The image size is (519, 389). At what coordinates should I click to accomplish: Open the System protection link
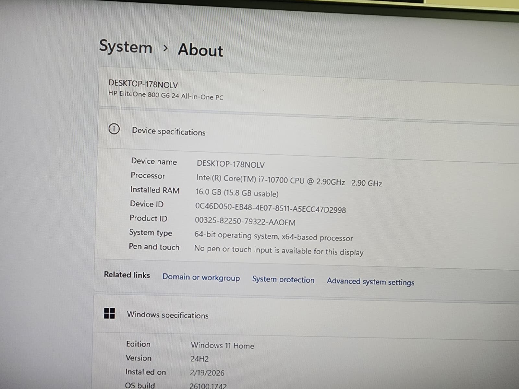(x=283, y=279)
